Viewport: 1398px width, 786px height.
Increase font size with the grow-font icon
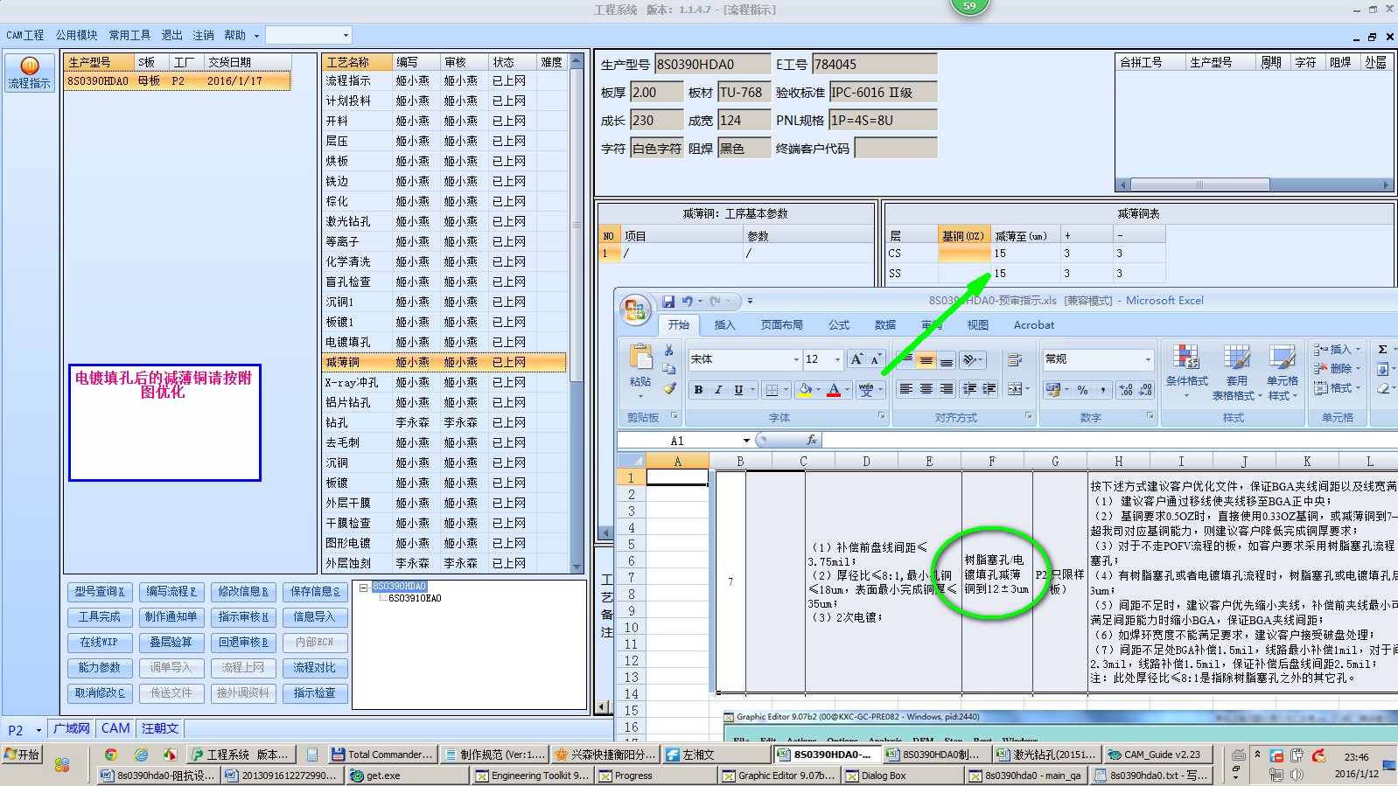point(856,359)
